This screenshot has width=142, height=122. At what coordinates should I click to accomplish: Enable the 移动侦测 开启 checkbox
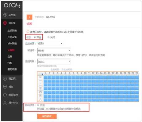pos(38,105)
